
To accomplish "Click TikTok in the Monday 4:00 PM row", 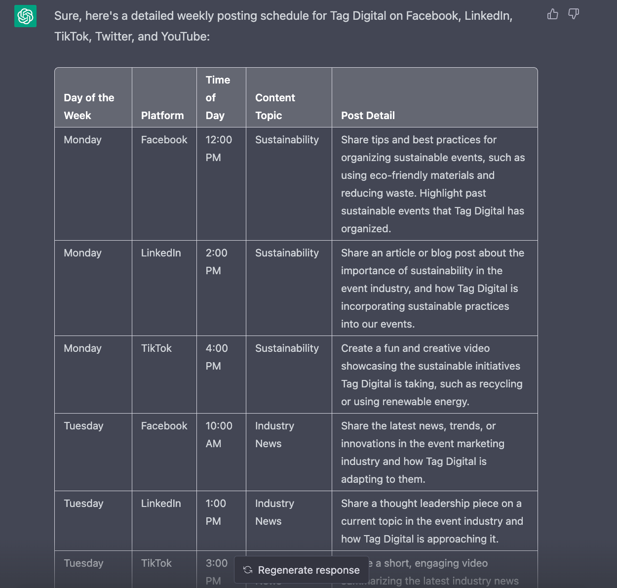I will point(156,348).
